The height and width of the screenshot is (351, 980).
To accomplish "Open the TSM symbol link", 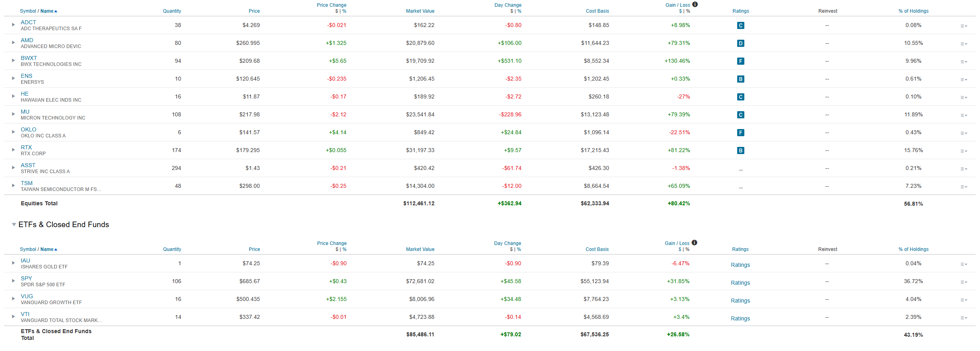I will tap(27, 183).
